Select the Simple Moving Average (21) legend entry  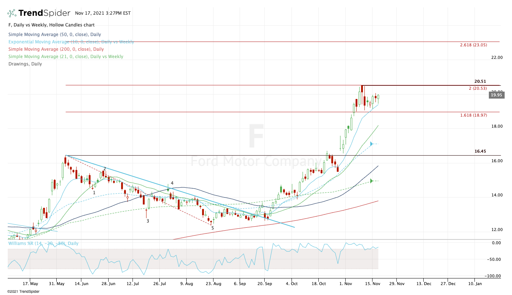(66, 57)
